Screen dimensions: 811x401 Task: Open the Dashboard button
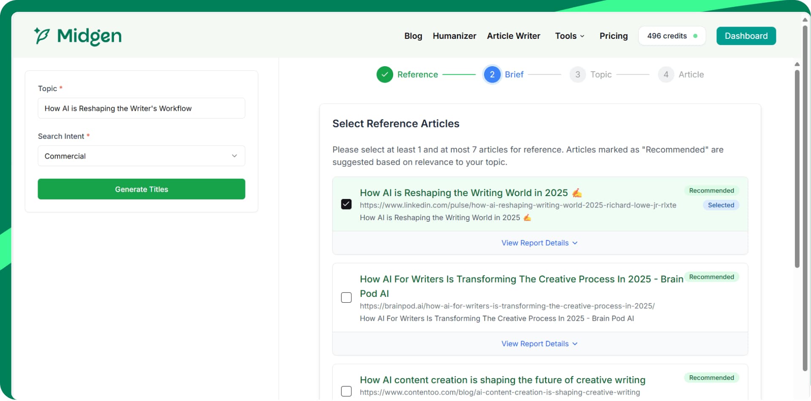(x=746, y=36)
